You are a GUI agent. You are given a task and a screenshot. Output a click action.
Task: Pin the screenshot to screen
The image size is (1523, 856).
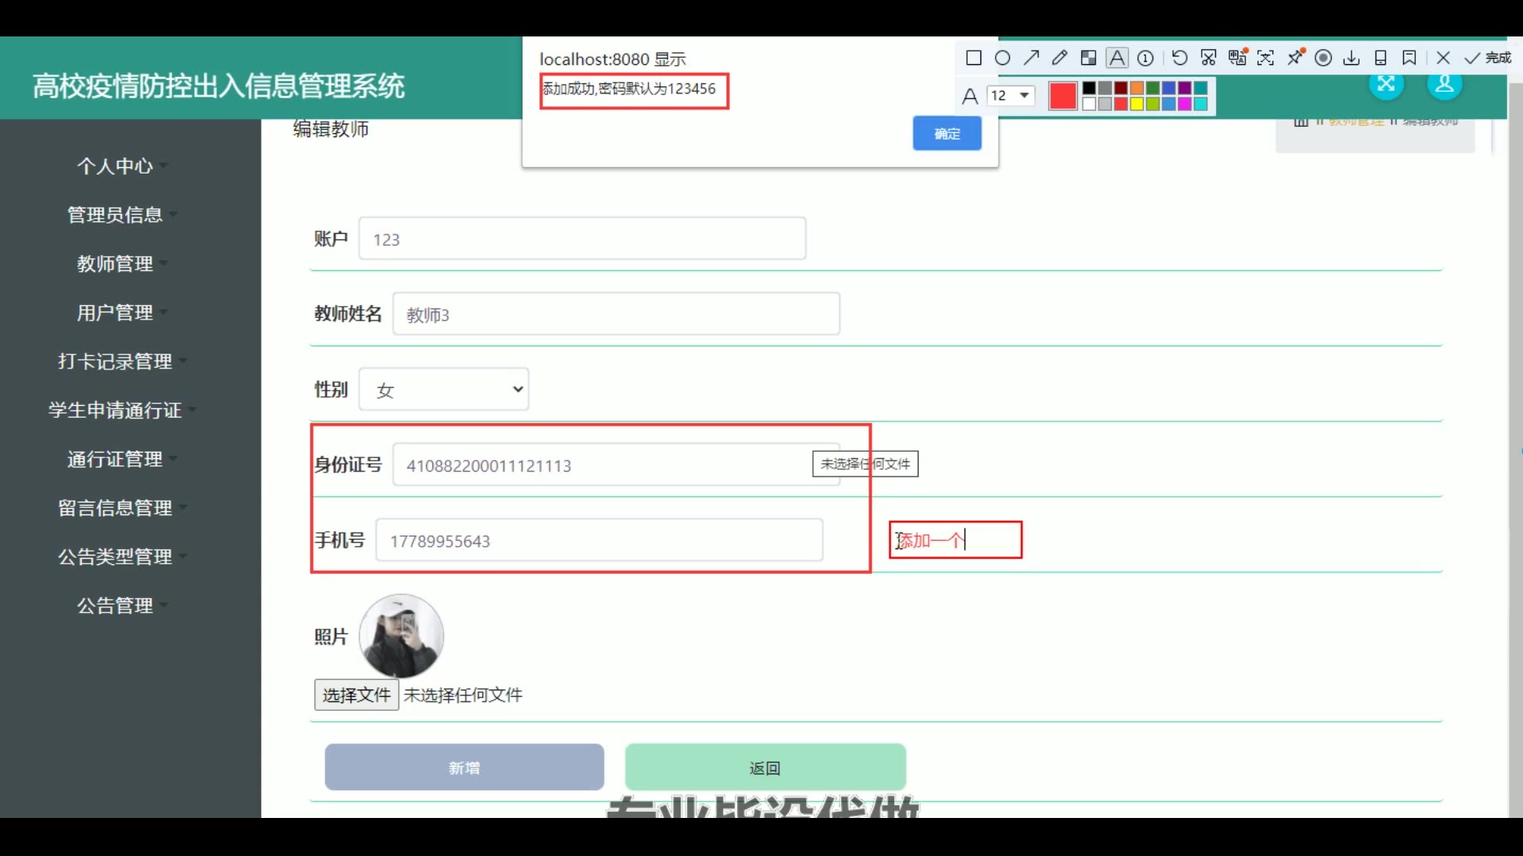click(1295, 57)
